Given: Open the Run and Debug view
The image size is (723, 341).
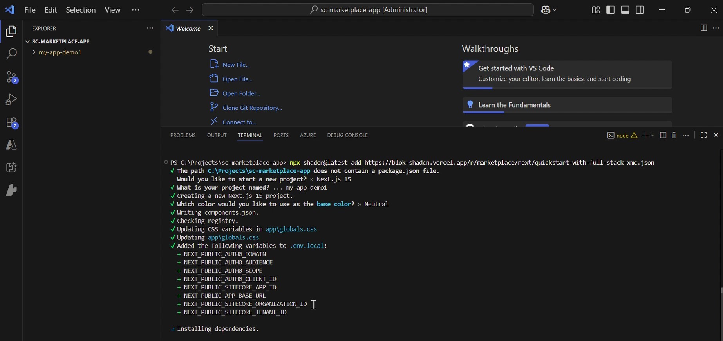Looking at the screenshot, I should pyautogui.click(x=11, y=99).
